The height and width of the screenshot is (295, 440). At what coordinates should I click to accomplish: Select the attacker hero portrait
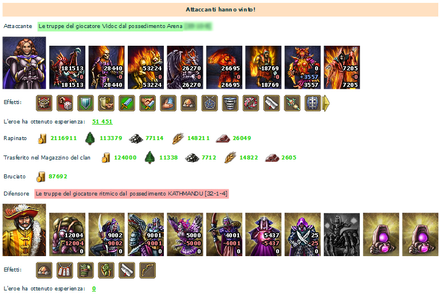coord(24,63)
